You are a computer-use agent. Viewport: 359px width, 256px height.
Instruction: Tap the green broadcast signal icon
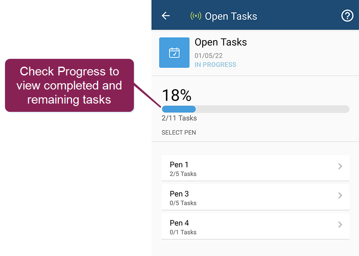[196, 16]
